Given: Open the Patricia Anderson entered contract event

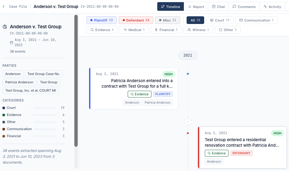Looking at the screenshot, I should click(134, 89).
